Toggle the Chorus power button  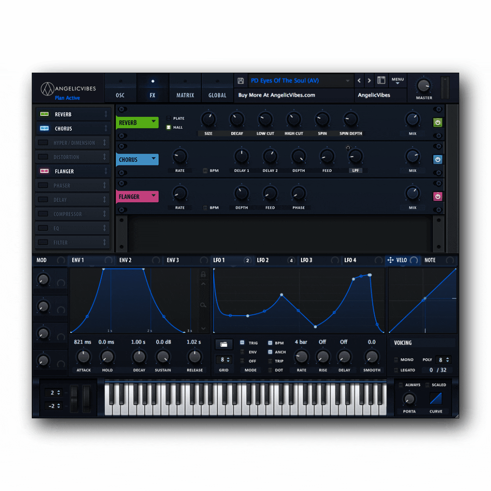coord(438,160)
